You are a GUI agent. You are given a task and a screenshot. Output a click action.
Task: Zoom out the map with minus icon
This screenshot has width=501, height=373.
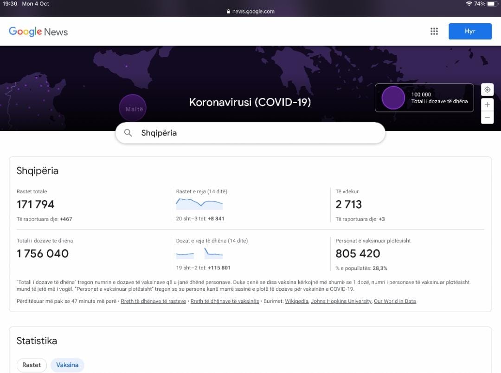pyautogui.click(x=487, y=118)
